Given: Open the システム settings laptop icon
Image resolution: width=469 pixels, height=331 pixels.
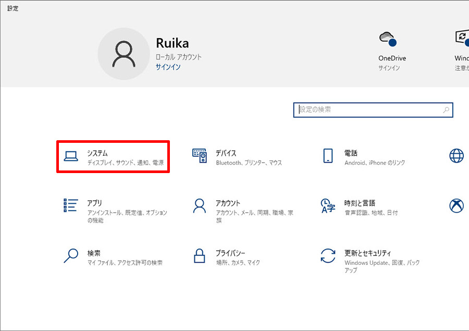Looking at the screenshot, I should tap(70, 156).
